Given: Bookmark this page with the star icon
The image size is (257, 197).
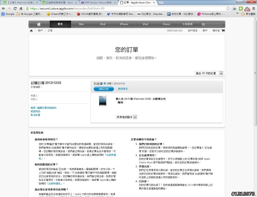Looking at the screenshot, I should pos(228,8).
